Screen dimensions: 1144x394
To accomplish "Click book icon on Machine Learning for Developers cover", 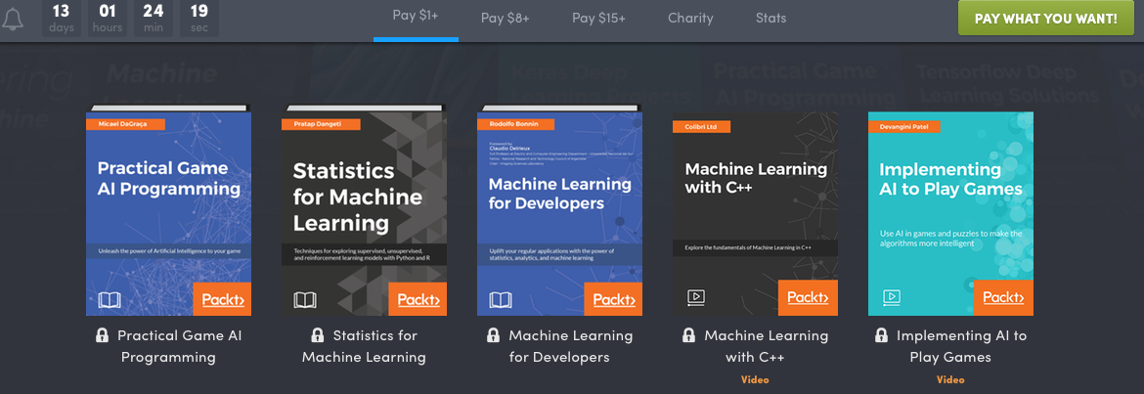I will pyautogui.click(x=501, y=300).
